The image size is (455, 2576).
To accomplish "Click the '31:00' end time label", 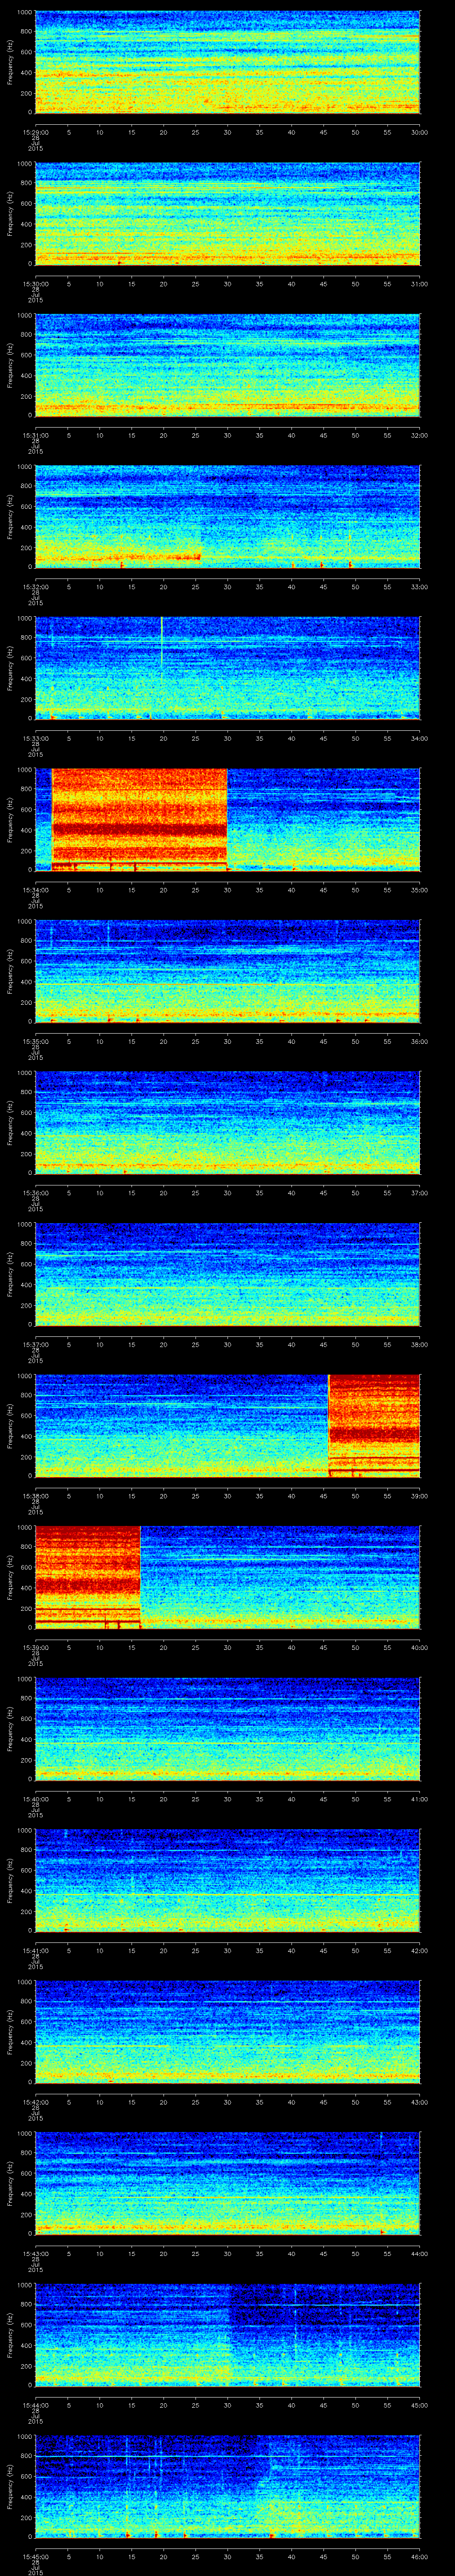I will (420, 284).
